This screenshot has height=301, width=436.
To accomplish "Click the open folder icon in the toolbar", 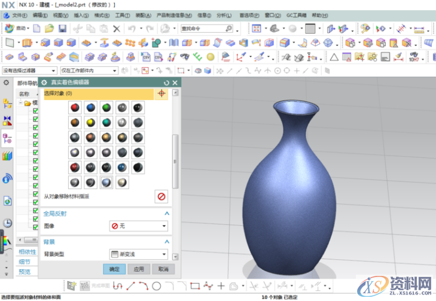I will point(50,29).
